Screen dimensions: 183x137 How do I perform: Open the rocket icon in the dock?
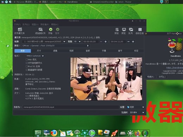(x=114, y=133)
